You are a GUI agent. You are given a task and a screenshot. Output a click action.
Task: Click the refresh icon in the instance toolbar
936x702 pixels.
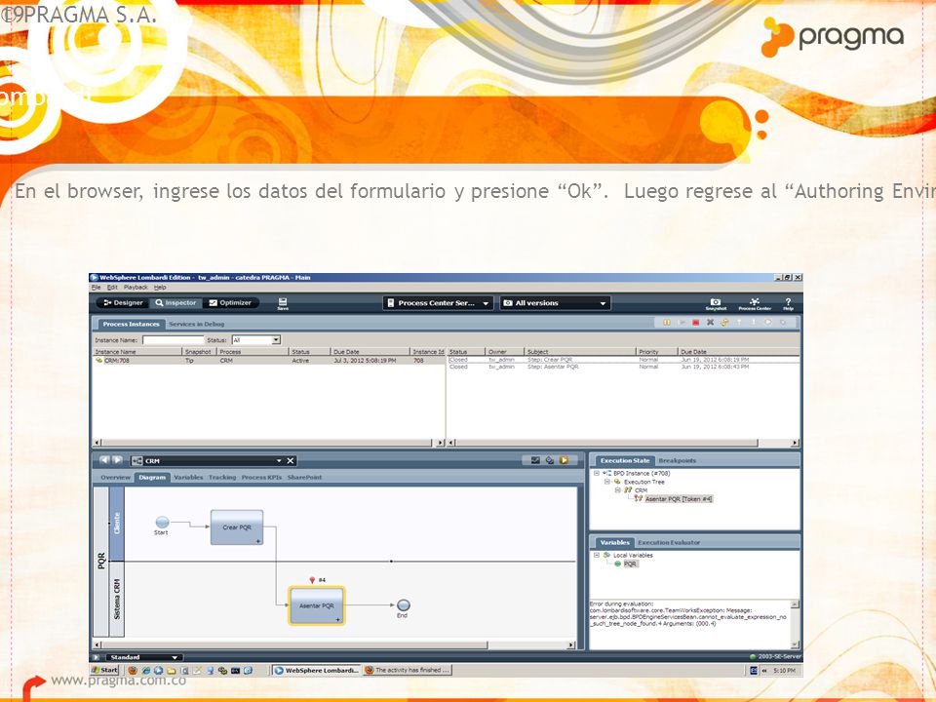(724, 323)
